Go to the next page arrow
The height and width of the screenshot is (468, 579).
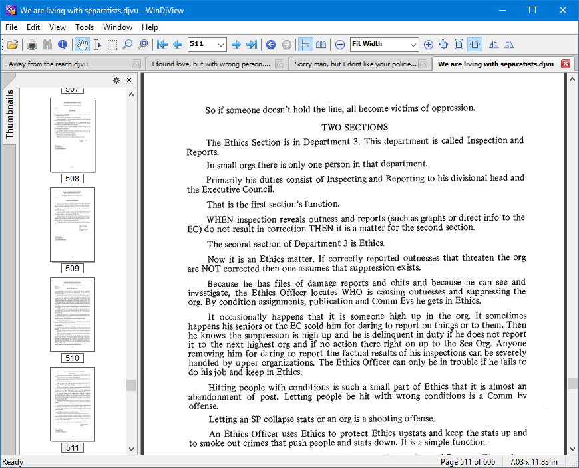pyautogui.click(x=236, y=45)
